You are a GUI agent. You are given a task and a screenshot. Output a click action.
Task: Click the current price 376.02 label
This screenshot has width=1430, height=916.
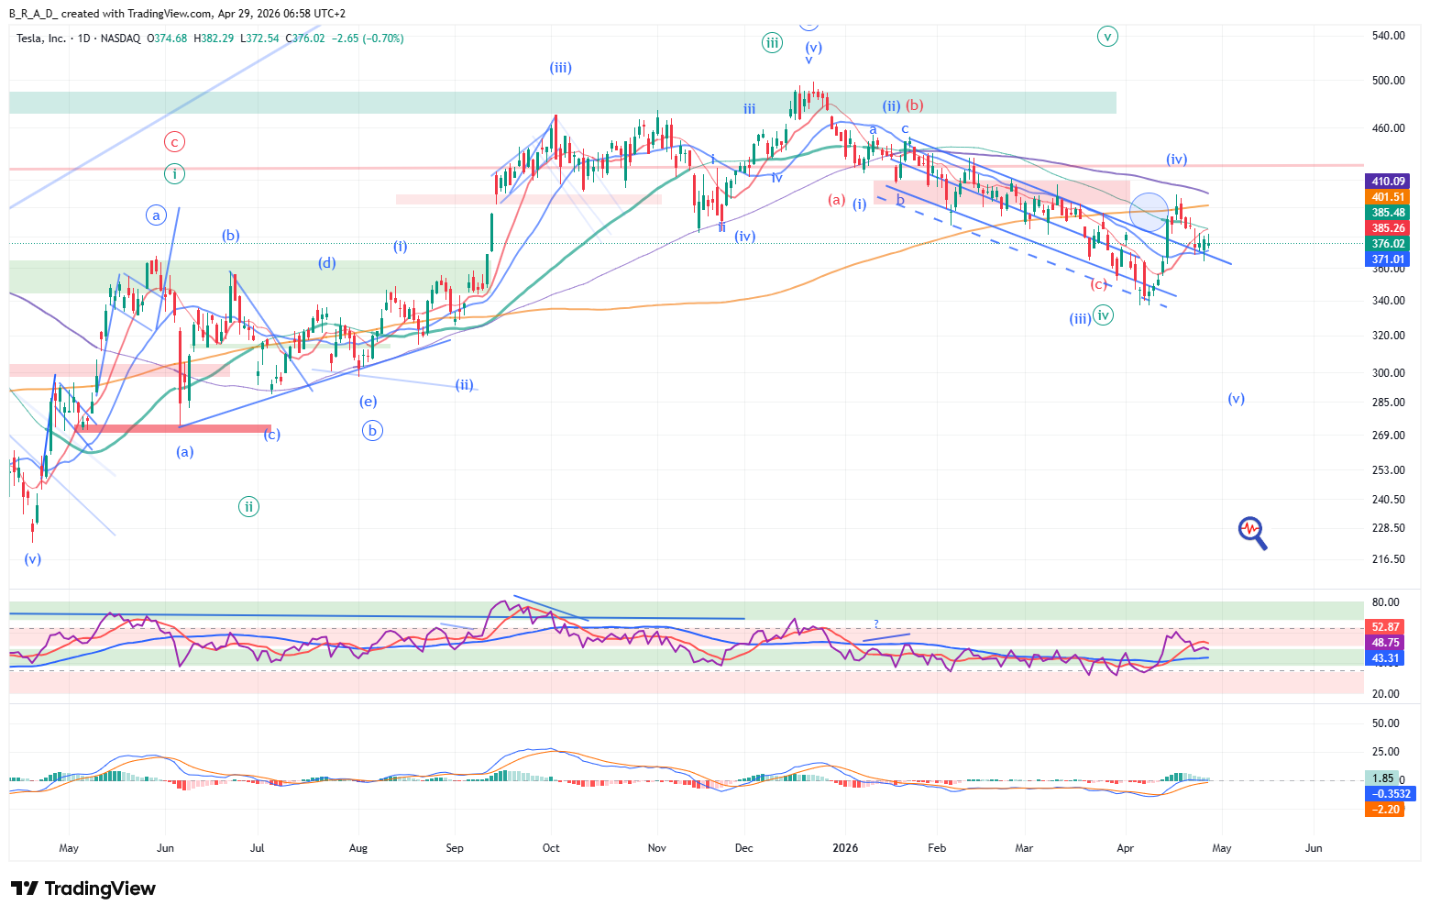coord(1388,244)
